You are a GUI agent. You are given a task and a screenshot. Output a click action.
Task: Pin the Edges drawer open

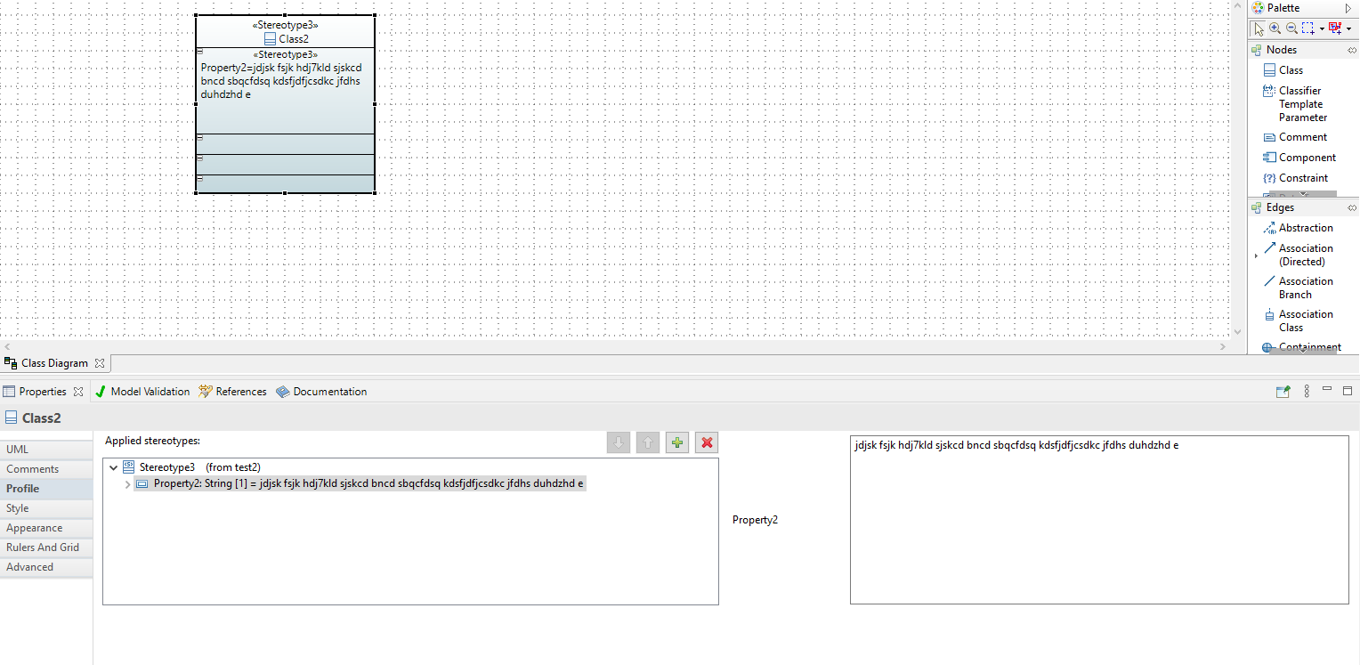click(1351, 207)
